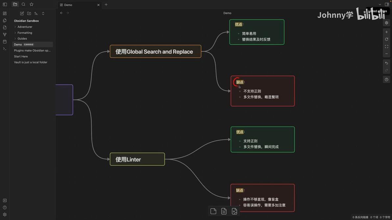
Task: Open quick switcher ribbon icon
Action: tap(5, 20)
